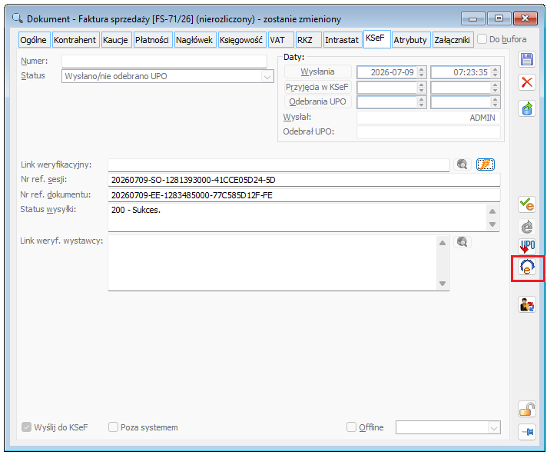Click the padlock icon

click(x=527, y=409)
